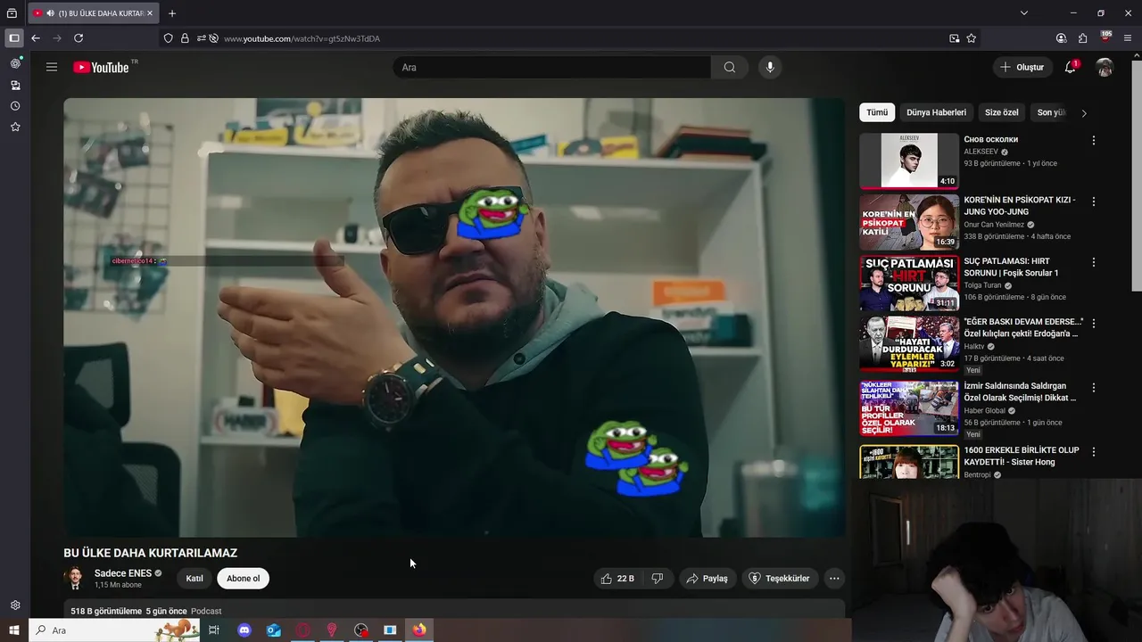Screen dimensions: 1142x642
Task: Open the tracking protection shield
Action: point(169,38)
